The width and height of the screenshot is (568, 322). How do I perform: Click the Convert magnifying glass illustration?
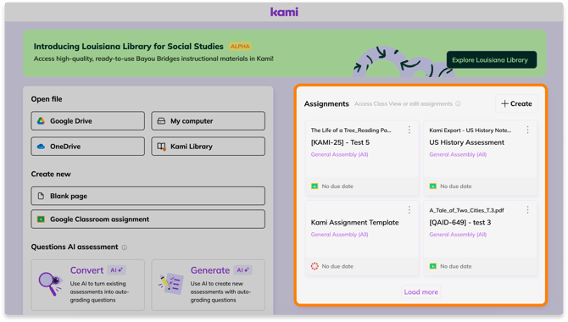coord(50,284)
